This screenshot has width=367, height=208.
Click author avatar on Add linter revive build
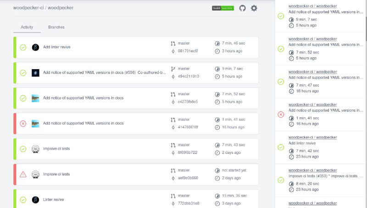tap(35, 48)
